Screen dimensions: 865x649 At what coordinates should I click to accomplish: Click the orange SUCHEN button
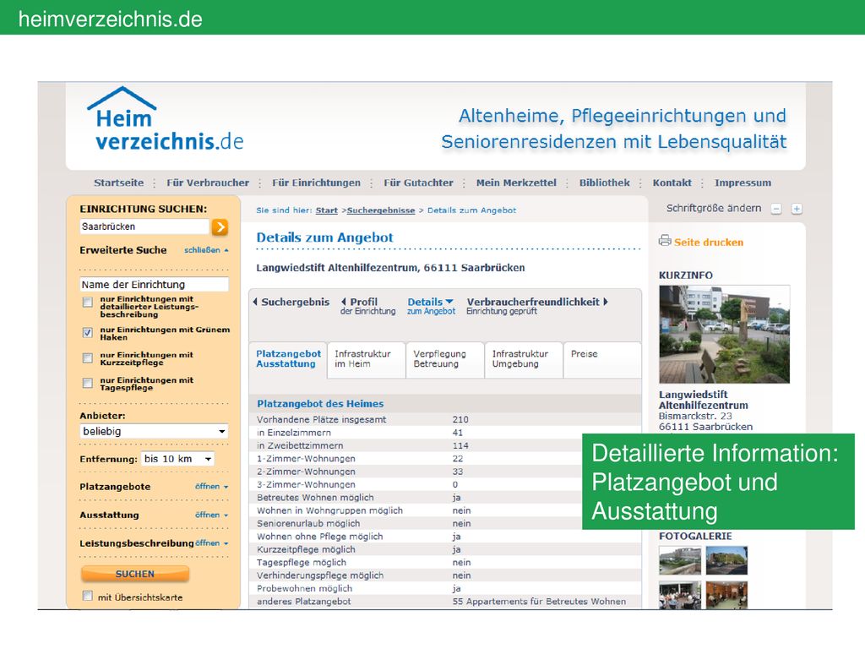coord(135,574)
